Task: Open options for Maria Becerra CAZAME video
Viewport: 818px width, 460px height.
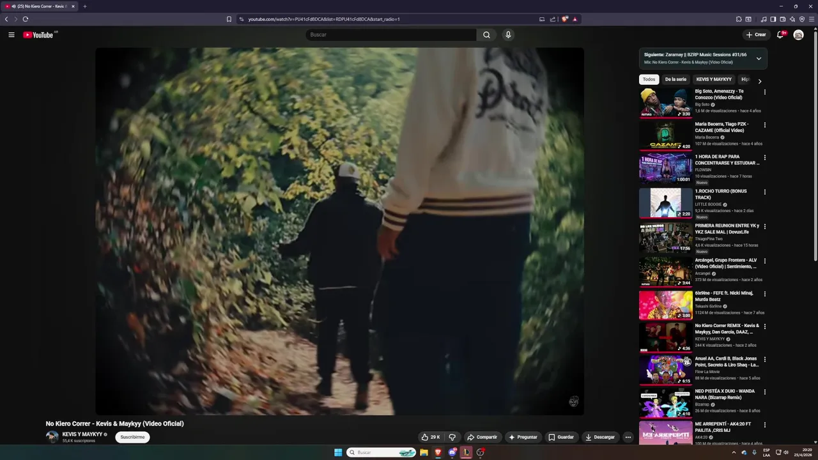Action: click(764, 125)
